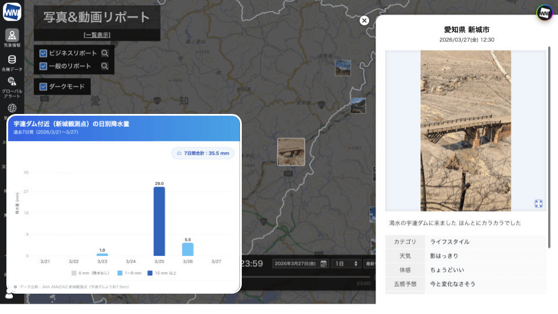Uncheck the ビジネスリポート checkbox
The width and height of the screenshot is (558, 314).
43,53
